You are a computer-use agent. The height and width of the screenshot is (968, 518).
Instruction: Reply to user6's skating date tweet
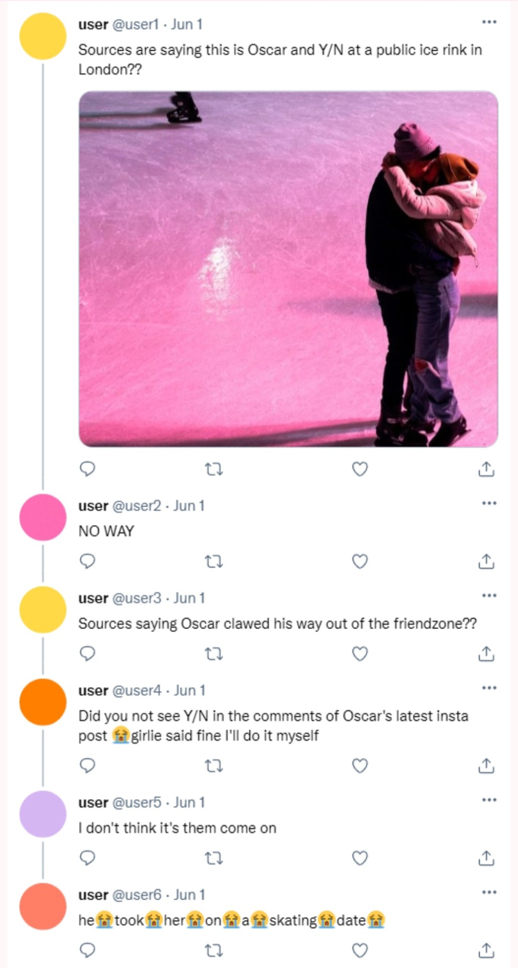(88, 950)
